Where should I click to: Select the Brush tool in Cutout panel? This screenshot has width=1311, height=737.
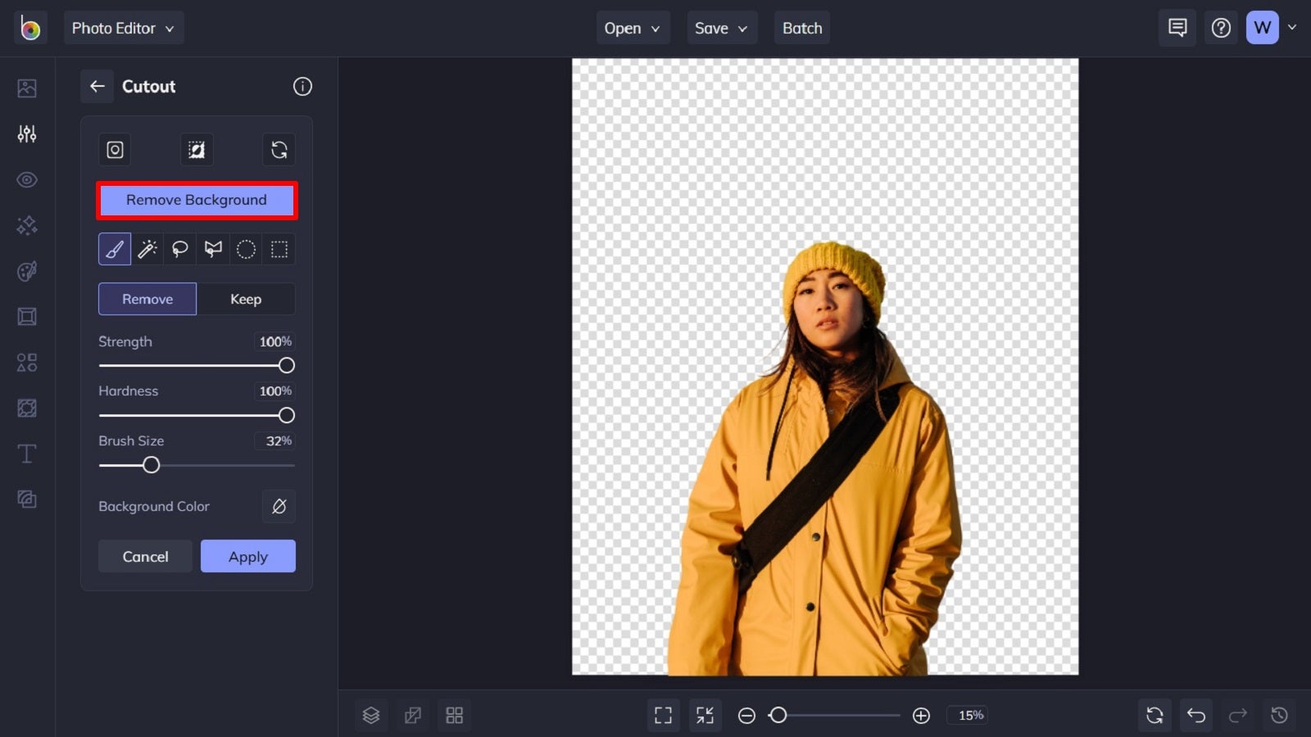pos(114,249)
